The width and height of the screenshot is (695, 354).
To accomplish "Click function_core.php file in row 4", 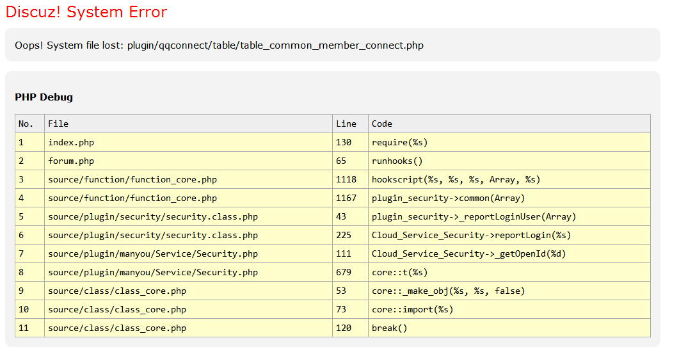I will [188, 198].
